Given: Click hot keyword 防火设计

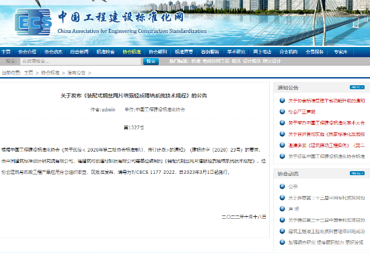Looking at the screenshot, I should pos(272,61).
